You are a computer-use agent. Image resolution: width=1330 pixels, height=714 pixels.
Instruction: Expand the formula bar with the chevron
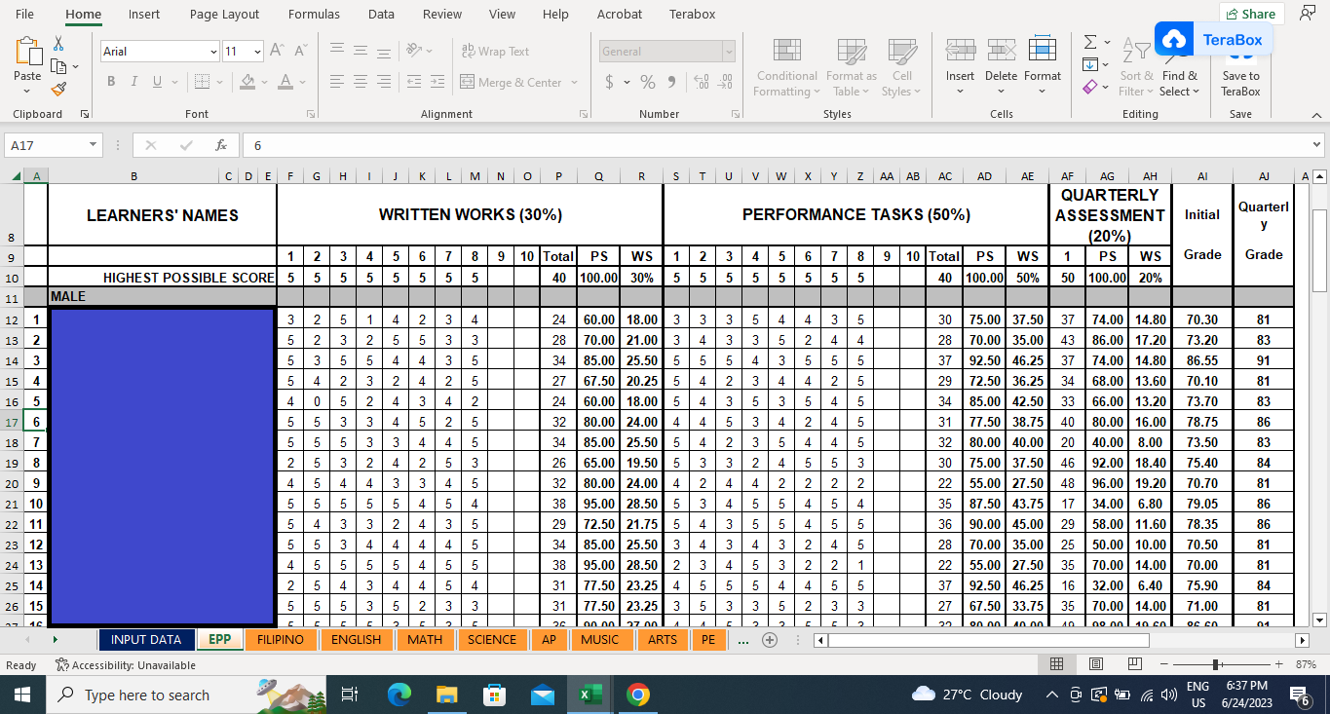click(x=1316, y=145)
